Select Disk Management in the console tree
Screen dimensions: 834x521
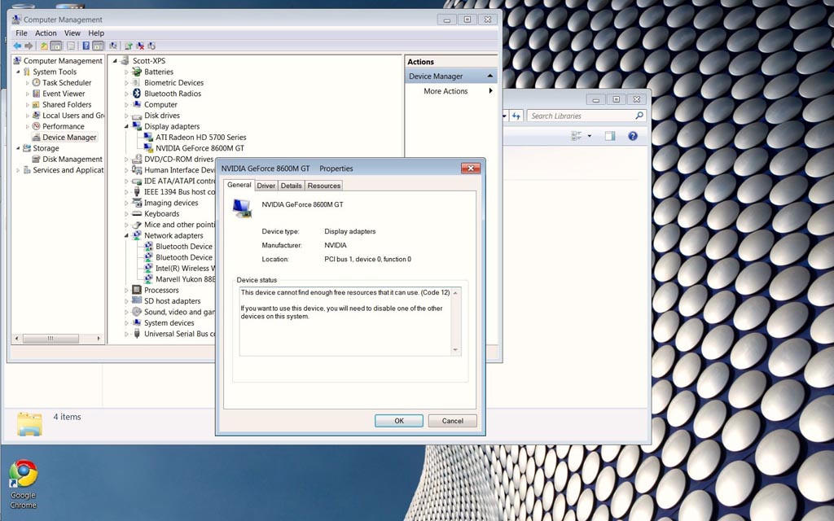72,159
